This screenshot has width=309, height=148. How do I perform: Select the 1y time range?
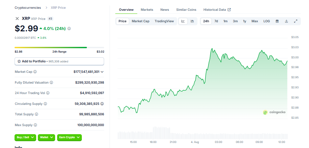(x=244, y=21)
